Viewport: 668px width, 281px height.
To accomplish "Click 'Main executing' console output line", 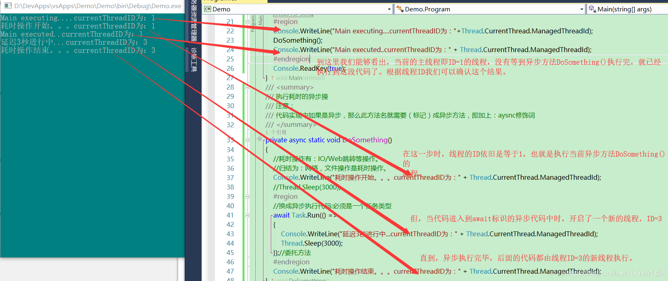I will click(x=78, y=18).
